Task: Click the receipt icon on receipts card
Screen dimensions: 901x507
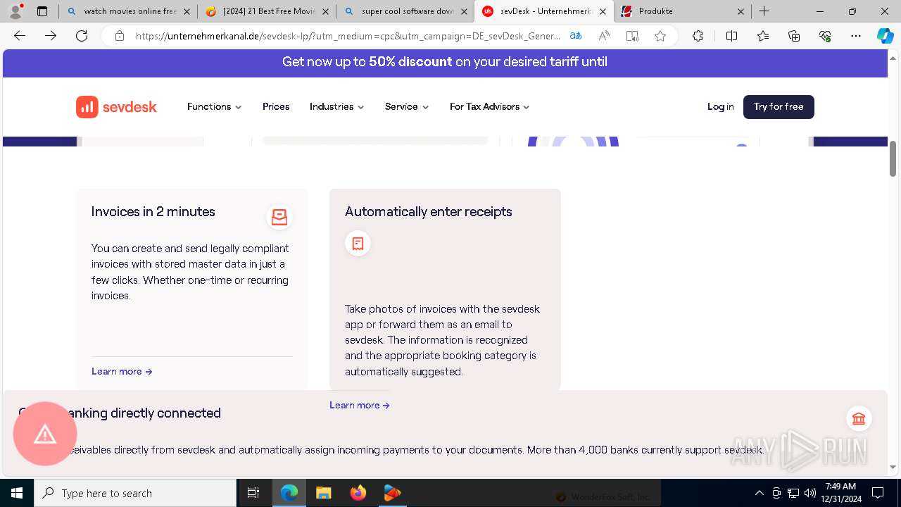Action: tap(358, 244)
